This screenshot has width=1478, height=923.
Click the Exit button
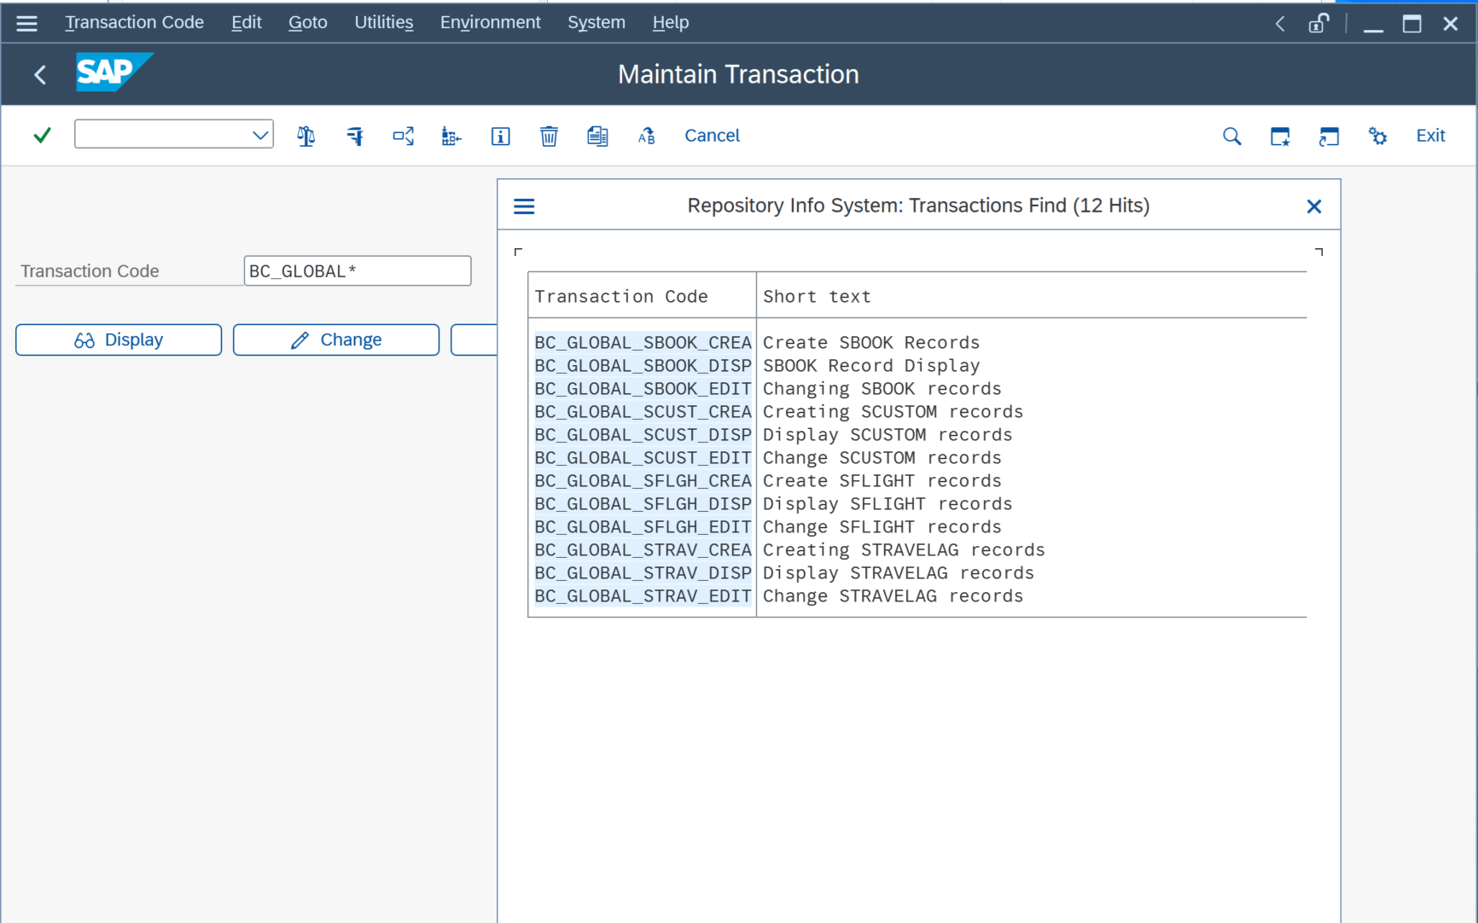point(1430,136)
